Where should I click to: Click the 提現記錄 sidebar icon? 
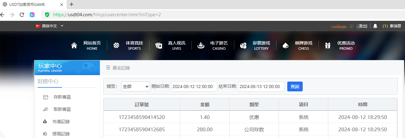[45, 134]
